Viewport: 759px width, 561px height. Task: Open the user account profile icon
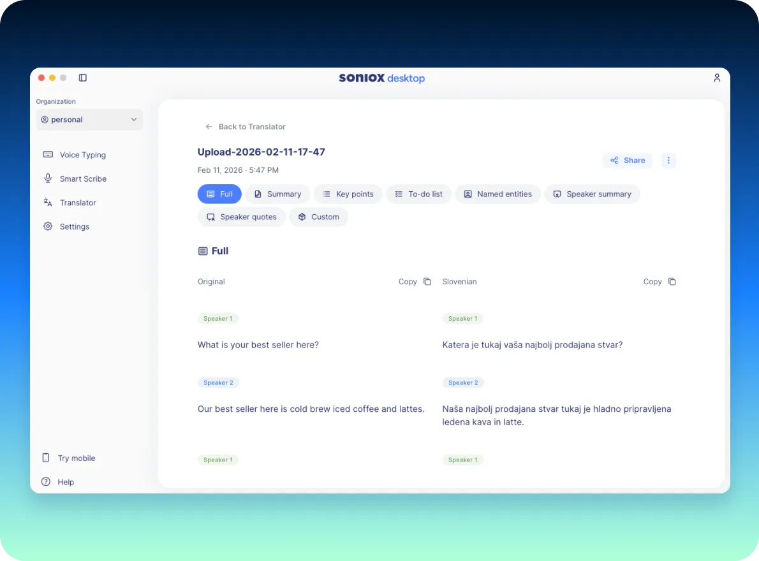point(717,78)
